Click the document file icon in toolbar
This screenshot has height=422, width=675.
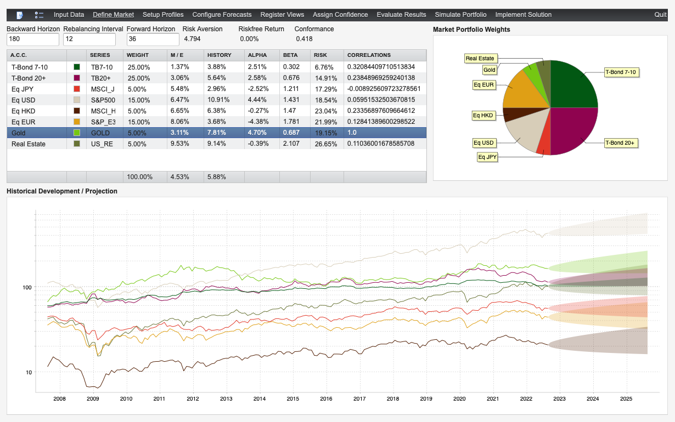tap(20, 15)
